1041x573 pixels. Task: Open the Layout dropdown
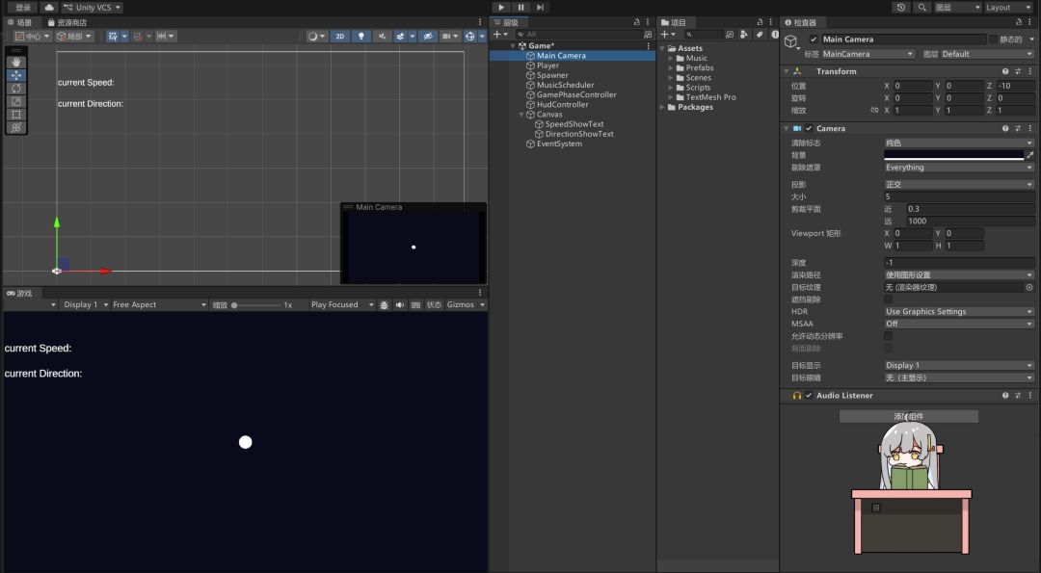(x=1008, y=8)
